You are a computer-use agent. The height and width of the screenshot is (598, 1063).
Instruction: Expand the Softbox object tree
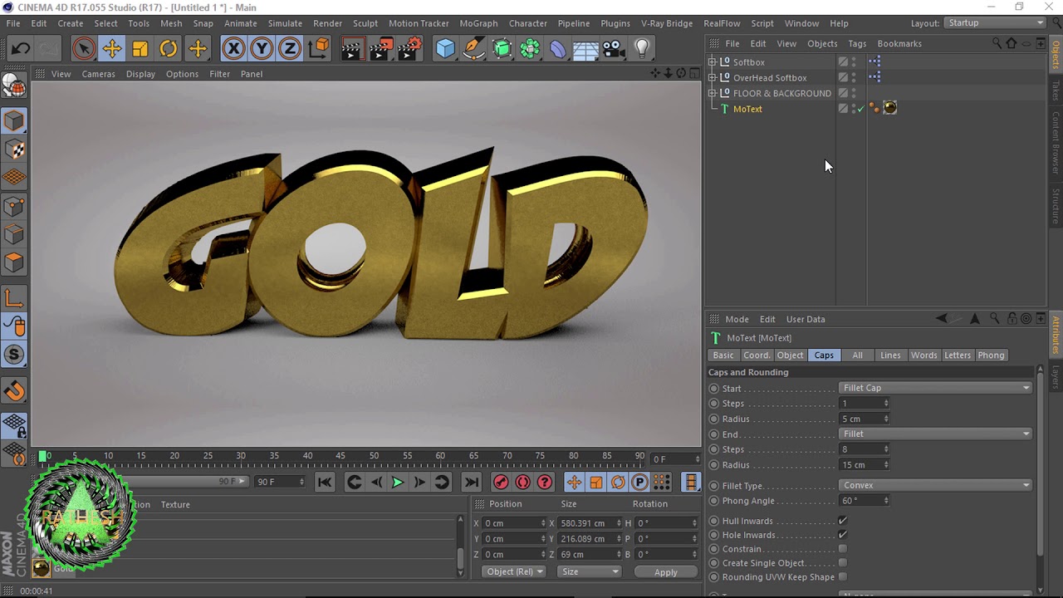[x=712, y=62]
